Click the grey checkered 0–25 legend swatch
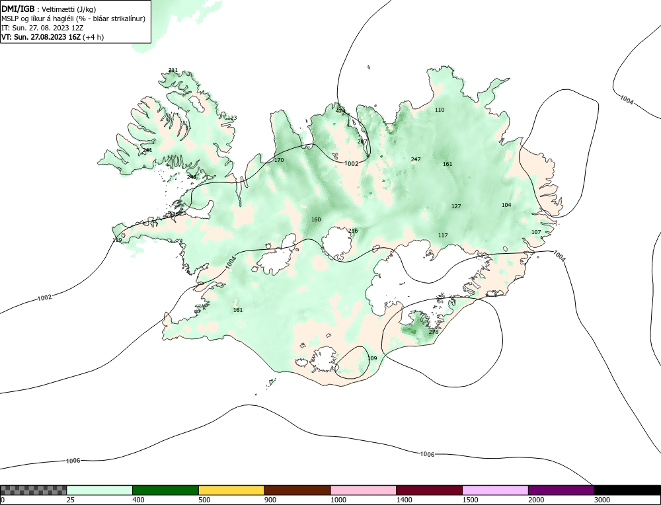This screenshot has width=661, height=505. click(x=33, y=490)
